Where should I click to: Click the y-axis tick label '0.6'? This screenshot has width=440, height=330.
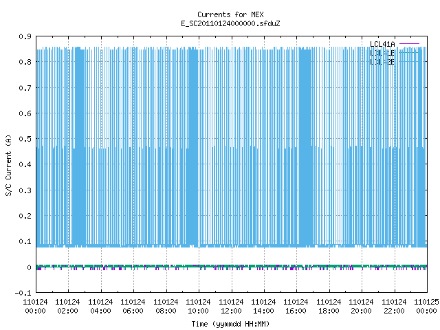click(25, 113)
